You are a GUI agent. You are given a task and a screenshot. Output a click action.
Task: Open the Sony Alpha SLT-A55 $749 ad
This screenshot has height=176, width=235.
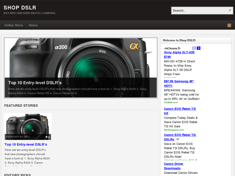(179, 55)
